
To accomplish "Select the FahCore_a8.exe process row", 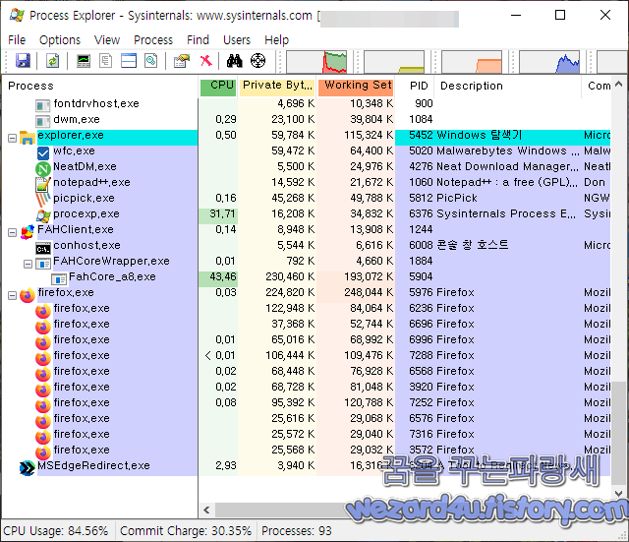I will point(307,276).
